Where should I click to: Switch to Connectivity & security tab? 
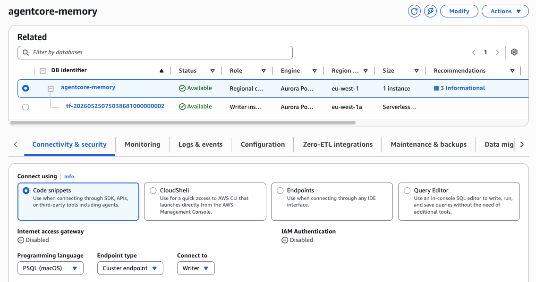pos(69,144)
